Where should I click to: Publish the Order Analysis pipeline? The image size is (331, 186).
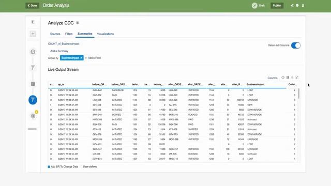(x=277, y=6)
